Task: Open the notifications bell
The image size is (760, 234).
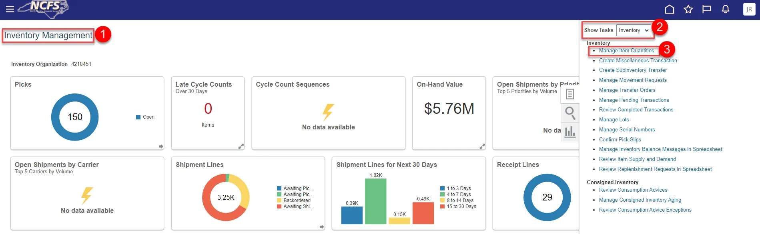Action: tap(725, 9)
